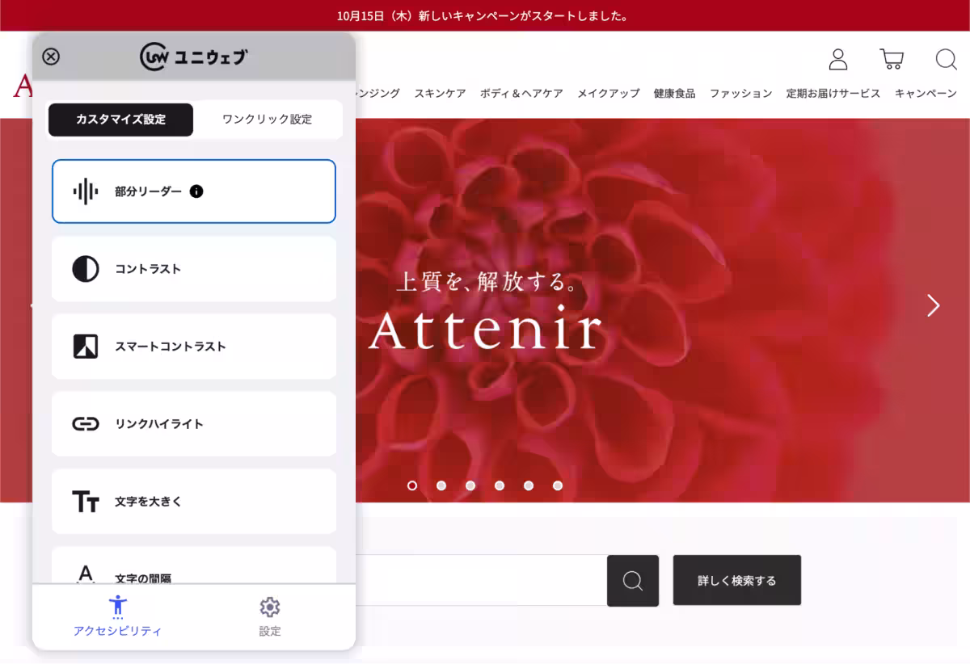This screenshot has width=970, height=664.
Task: Click the sound wave icon for 部分リーダー
Action: pyautogui.click(x=85, y=191)
